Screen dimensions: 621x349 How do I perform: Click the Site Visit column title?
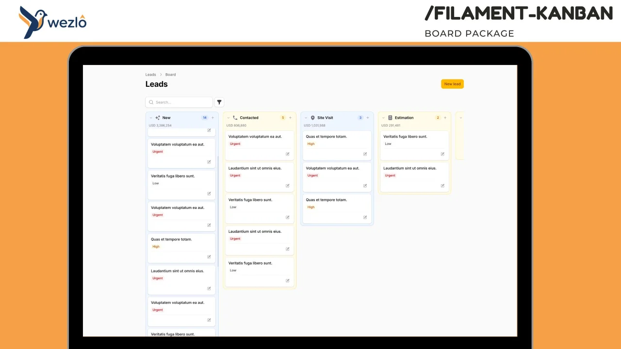click(325, 118)
